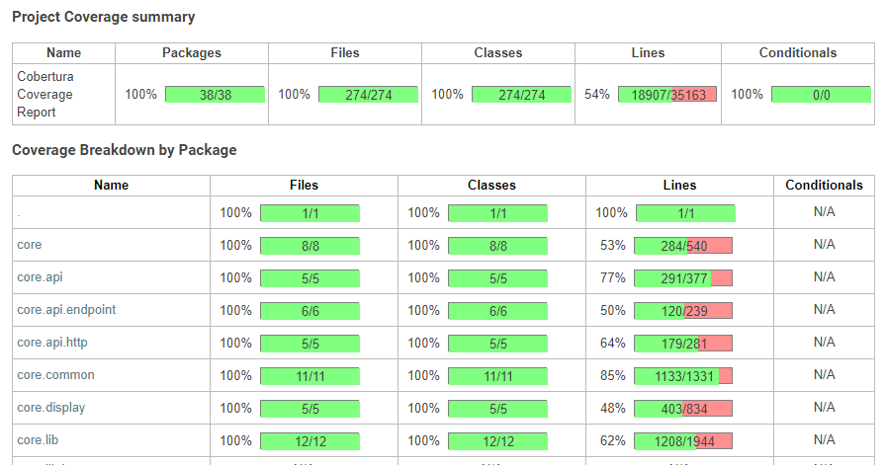The width and height of the screenshot is (885, 465).
Task: Click the Project Coverage summary heading
Action: [x=103, y=17]
